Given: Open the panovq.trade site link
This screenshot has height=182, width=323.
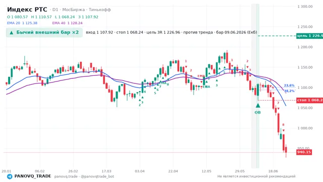Looking at the screenshot, I should [66, 176].
